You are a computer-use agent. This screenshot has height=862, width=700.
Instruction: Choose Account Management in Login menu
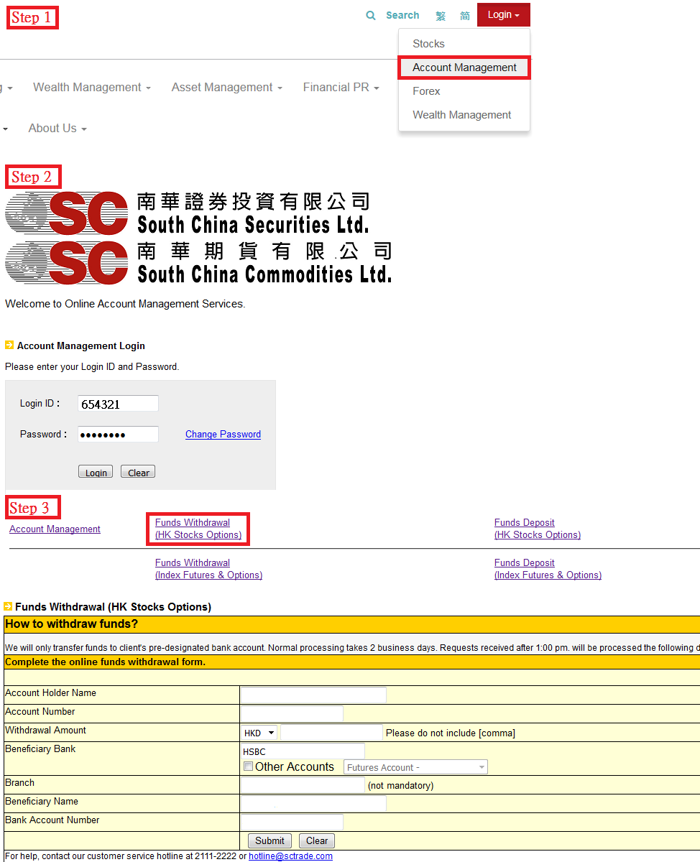click(x=464, y=68)
